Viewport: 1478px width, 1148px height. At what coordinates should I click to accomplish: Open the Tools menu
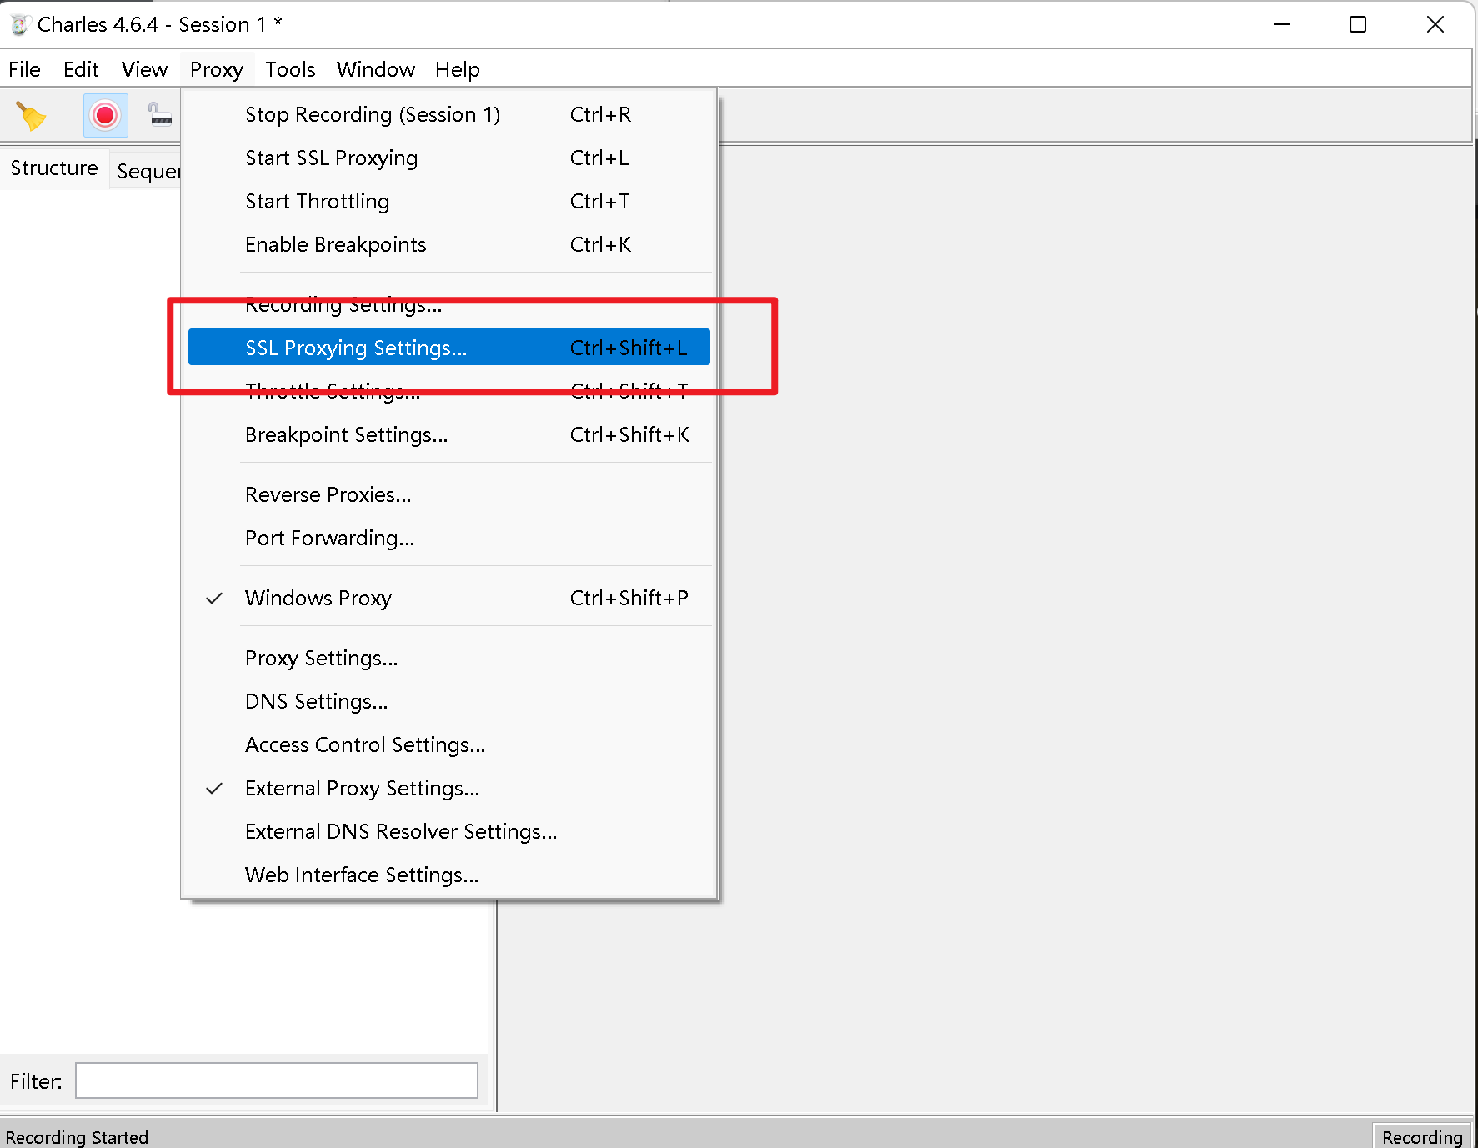click(x=290, y=69)
